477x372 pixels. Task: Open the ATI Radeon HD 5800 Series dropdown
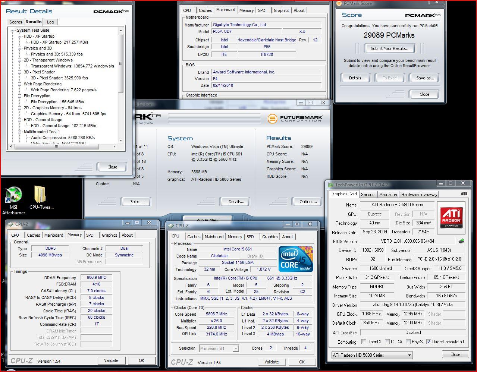[x=372, y=355]
